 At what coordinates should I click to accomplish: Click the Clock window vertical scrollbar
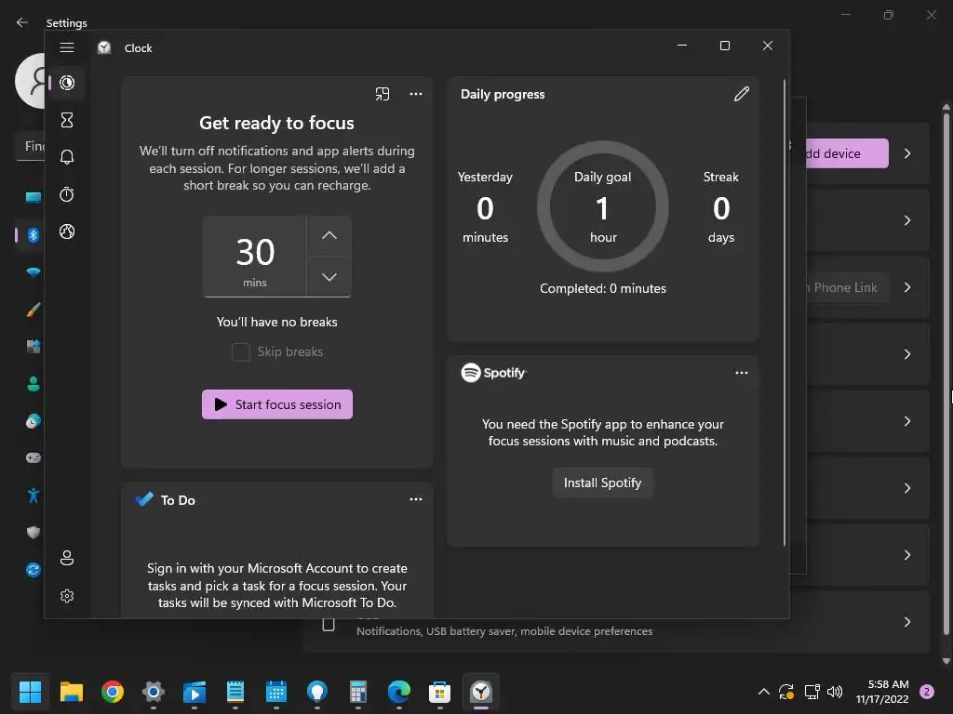(784, 312)
